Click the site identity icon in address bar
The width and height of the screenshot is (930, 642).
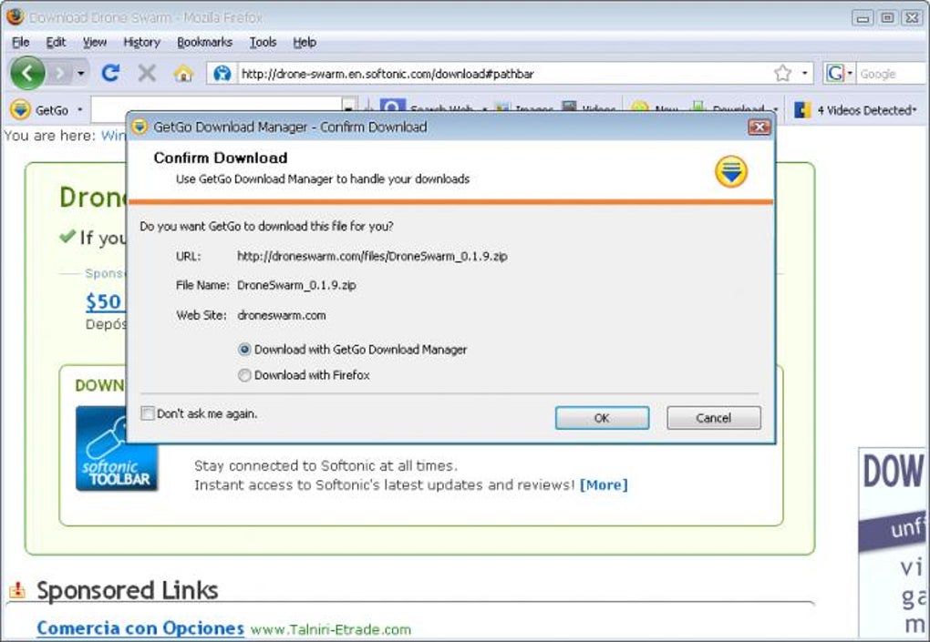[x=222, y=74]
